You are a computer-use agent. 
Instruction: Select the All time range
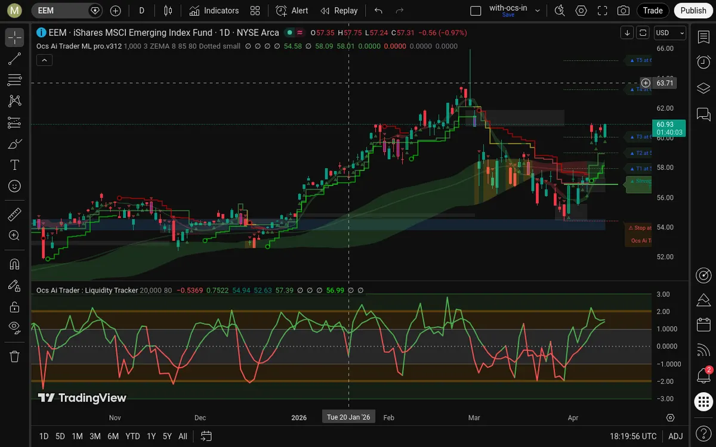(x=183, y=436)
